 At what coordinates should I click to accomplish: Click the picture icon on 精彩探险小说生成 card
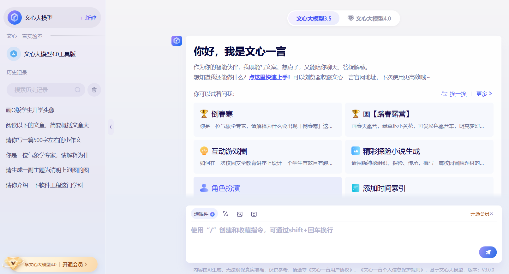tap(356, 151)
